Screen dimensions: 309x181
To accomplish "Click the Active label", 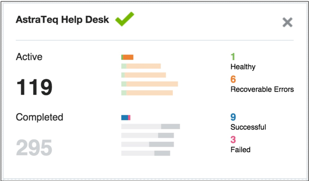I will (29, 57).
